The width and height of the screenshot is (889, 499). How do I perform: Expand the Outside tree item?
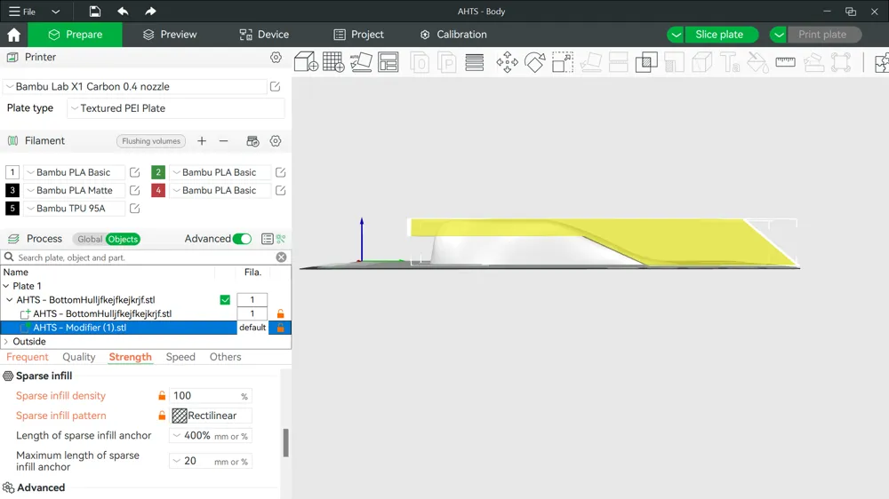(x=7, y=342)
